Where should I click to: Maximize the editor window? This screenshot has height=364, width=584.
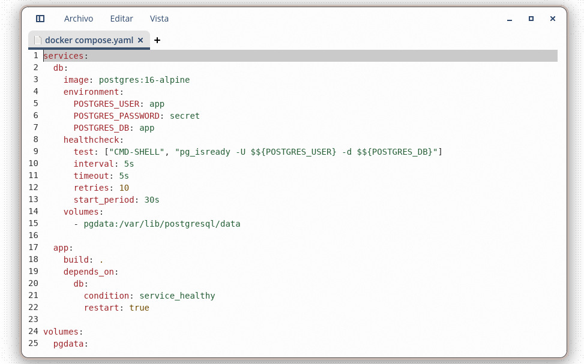[x=531, y=19]
